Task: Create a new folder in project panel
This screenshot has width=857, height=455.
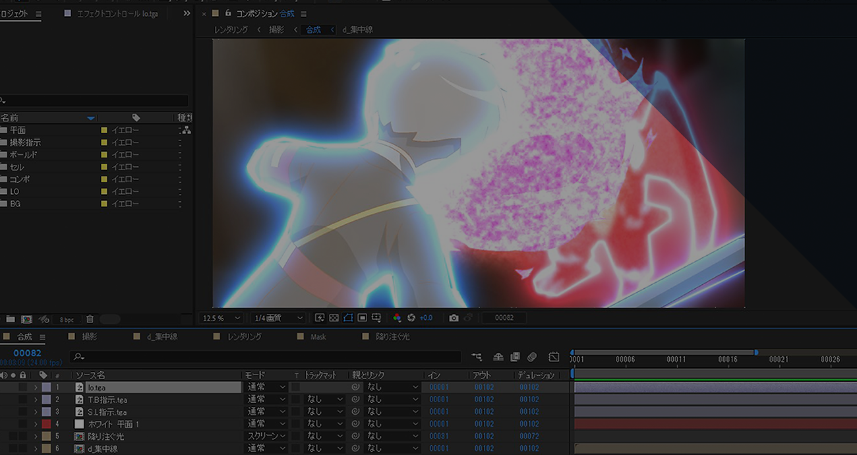Action: [11, 319]
